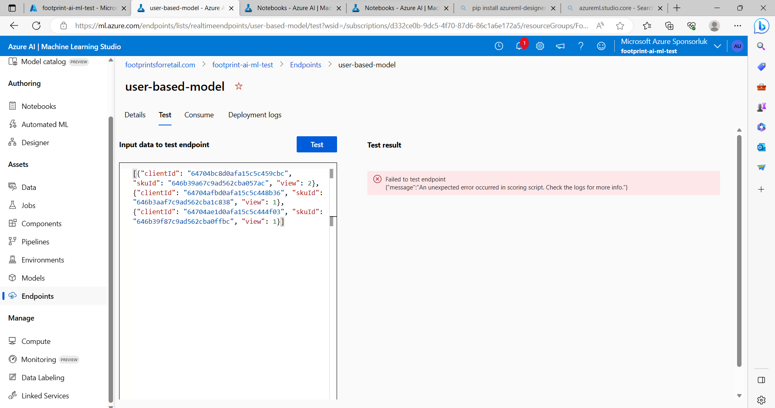Open Endpoints page in sidebar
Image resolution: width=775 pixels, height=408 pixels.
(x=37, y=296)
